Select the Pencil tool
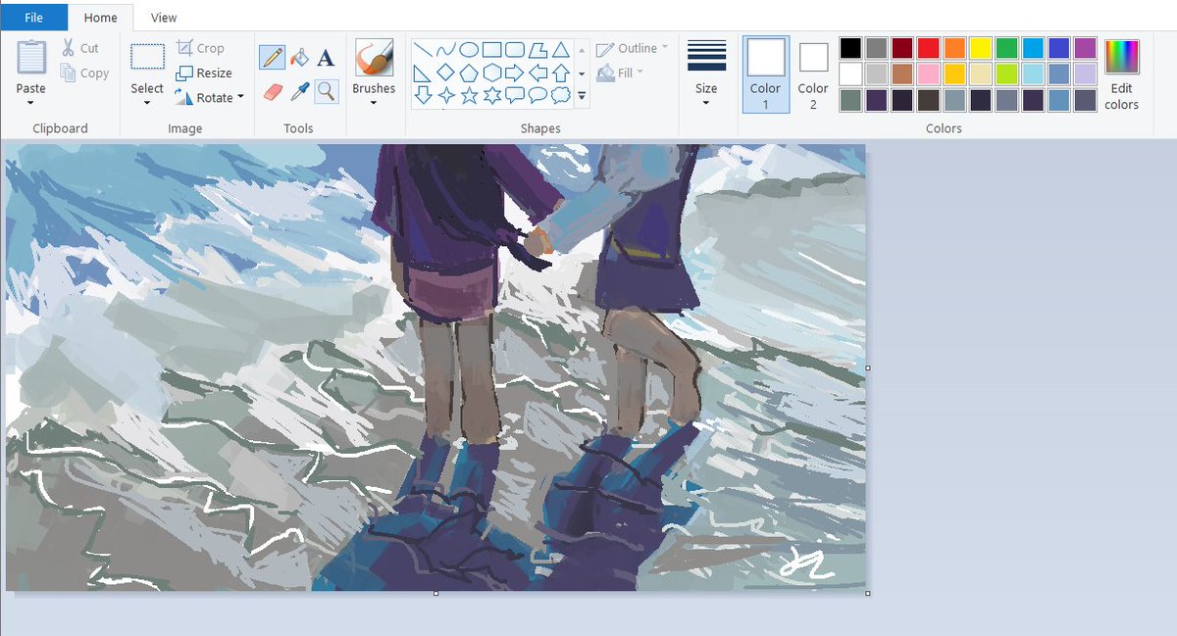This screenshot has width=1177, height=636. pos(272,57)
